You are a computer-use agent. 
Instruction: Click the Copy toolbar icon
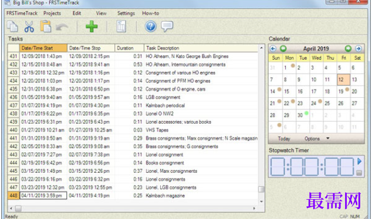12,26
